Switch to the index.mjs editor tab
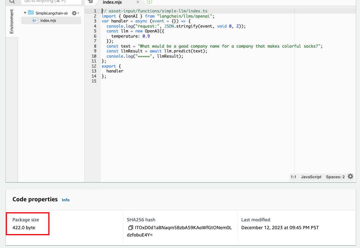Image resolution: width=360 pixels, height=248 pixels. pos(112,2)
